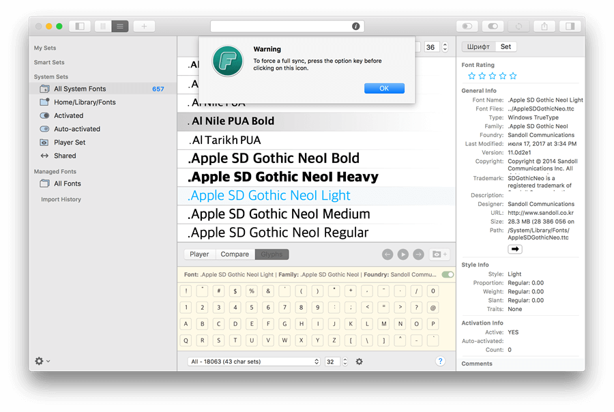Image resolution: width=614 pixels, height=412 pixels.
Task: Open the Player Set item
Action: [x=103, y=143]
